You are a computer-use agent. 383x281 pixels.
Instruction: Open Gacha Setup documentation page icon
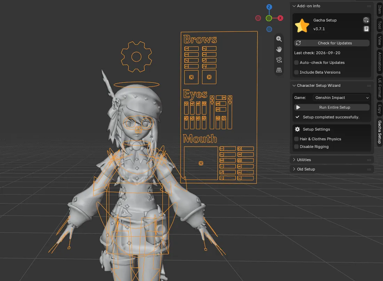click(x=366, y=29)
